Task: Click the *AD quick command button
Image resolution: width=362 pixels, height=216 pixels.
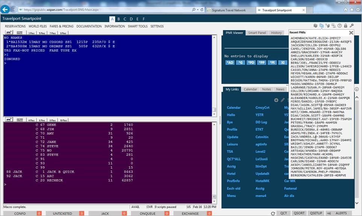Action: 230,62
